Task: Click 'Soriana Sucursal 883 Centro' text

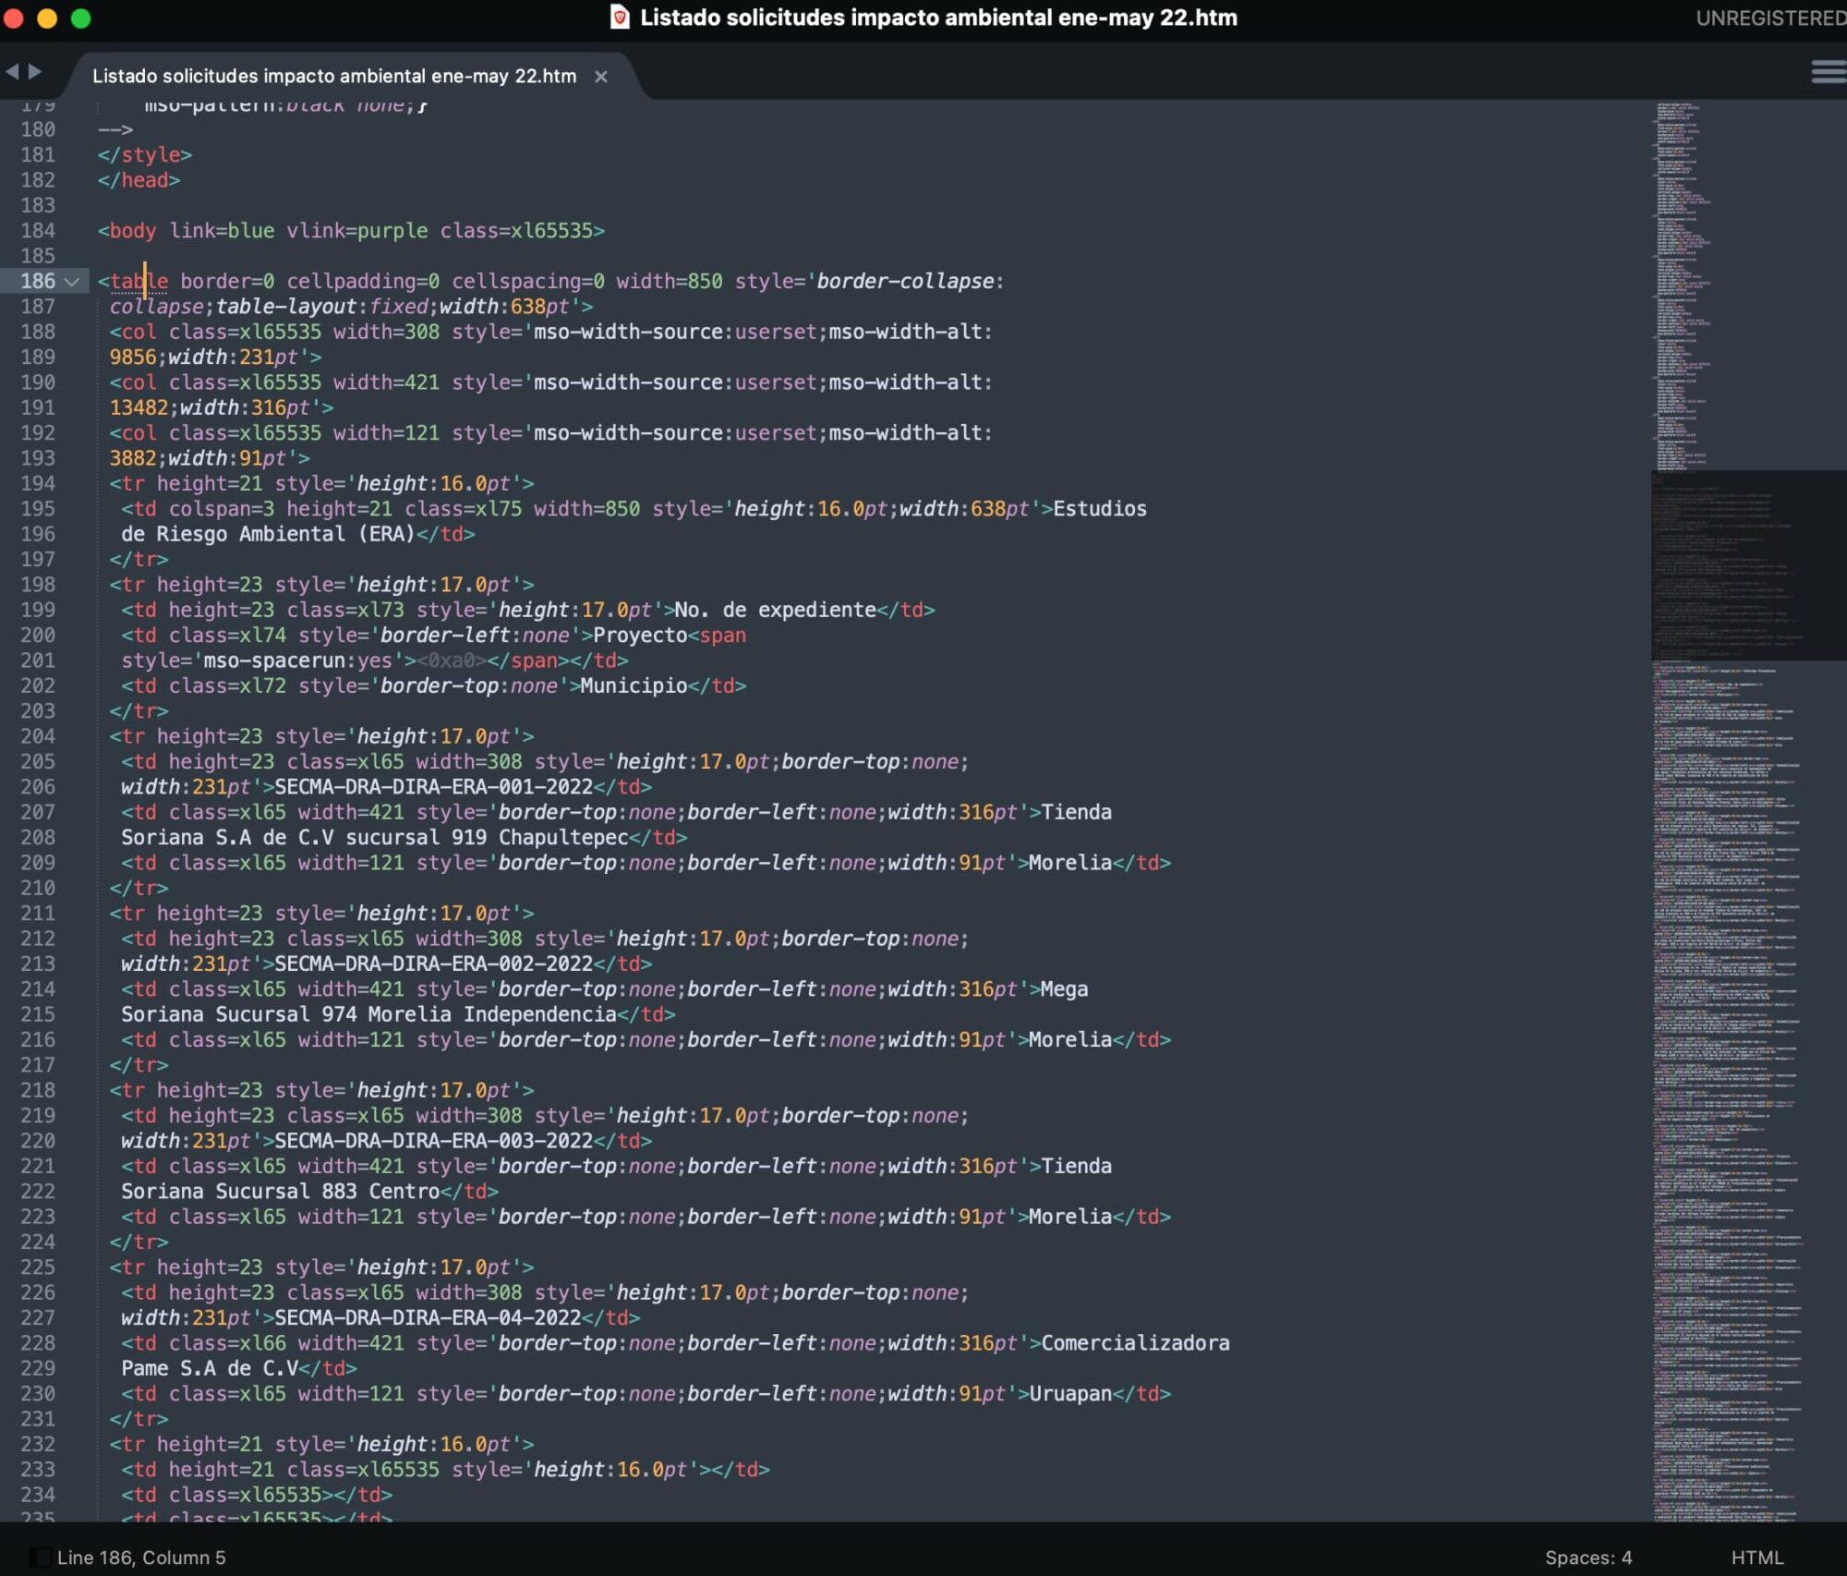Action: pyautogui.click(x=280, y=1191)
